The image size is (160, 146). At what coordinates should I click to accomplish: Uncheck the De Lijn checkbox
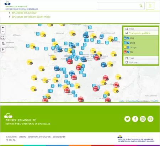pyautogui.click(x=128, y=47)
